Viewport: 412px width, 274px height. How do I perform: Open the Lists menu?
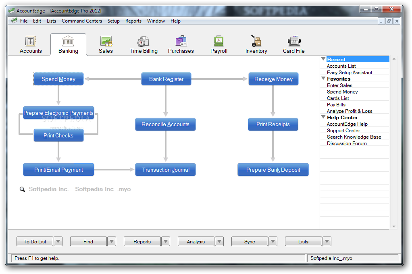point(51,21)
